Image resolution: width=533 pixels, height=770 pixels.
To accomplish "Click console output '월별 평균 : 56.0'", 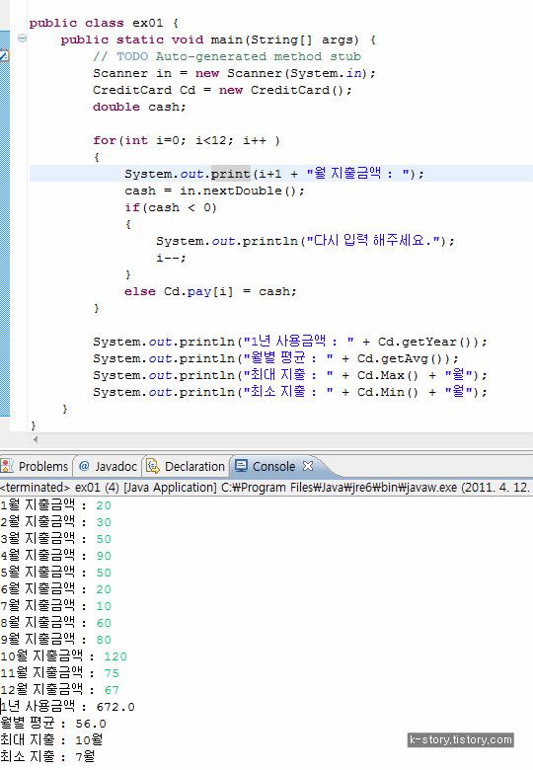I will [x=53, y=723].
